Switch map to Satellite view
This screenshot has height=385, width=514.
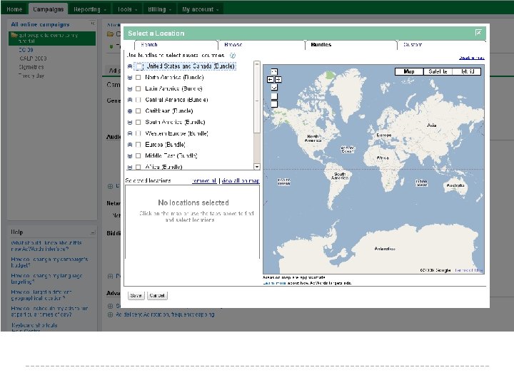pyautogui.click(x=438, y=71)
